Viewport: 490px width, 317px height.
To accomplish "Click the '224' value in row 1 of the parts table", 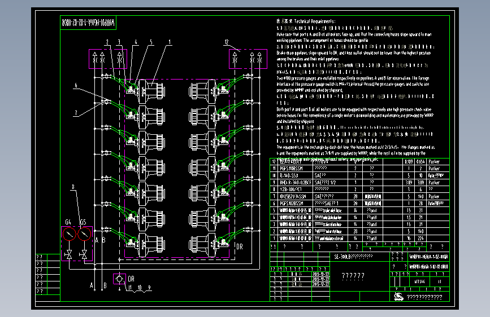I will pos(421,239).
